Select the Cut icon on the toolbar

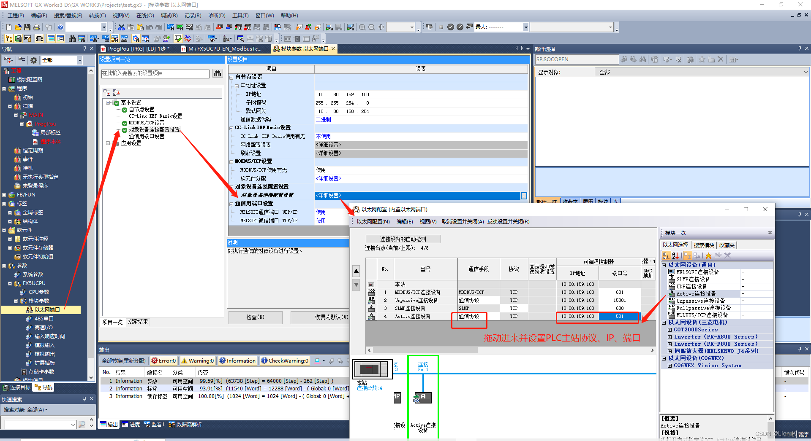[x=121, y=27]
